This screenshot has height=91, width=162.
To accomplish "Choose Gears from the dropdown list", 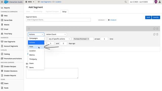I will tap(36, 63).
